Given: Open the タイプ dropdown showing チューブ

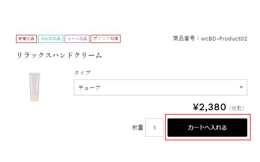Looking at the screenshot, I should [161, 87].
